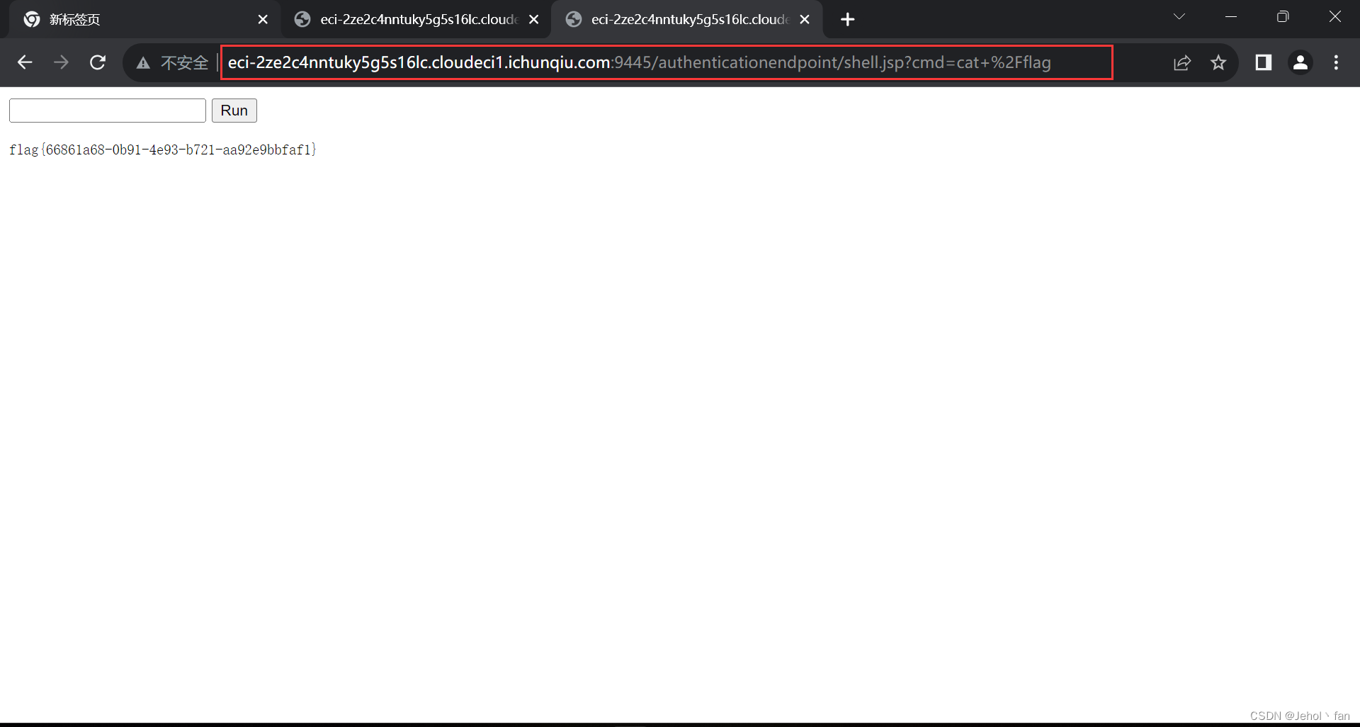Screen dimensions: 1360x727
Task: Click the forward navigation arrow
Action: pos(62,62)
